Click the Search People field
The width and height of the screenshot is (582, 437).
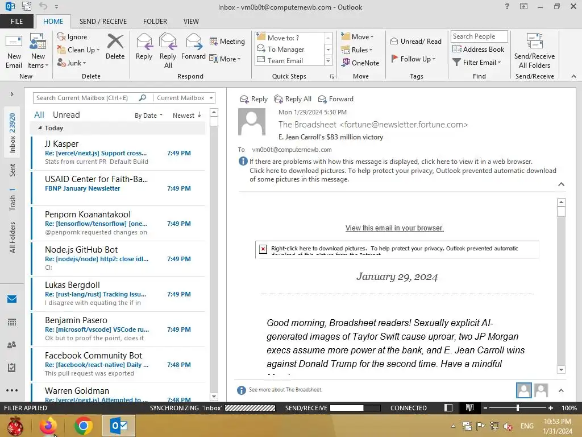(x=479, y=36)
